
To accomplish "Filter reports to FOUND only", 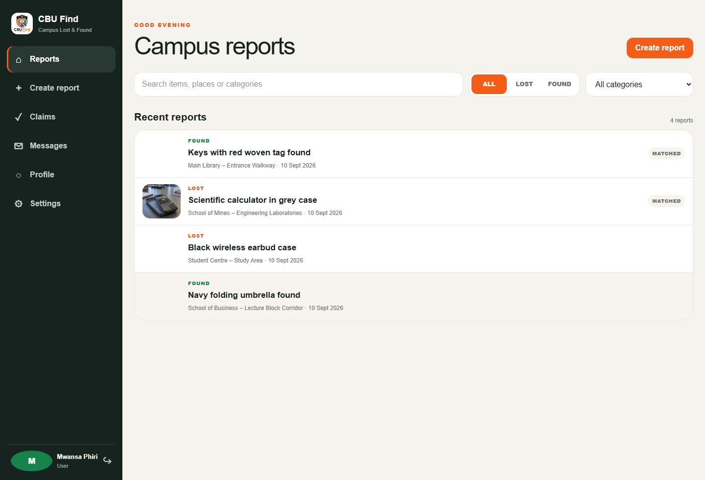I will [560, 84].
